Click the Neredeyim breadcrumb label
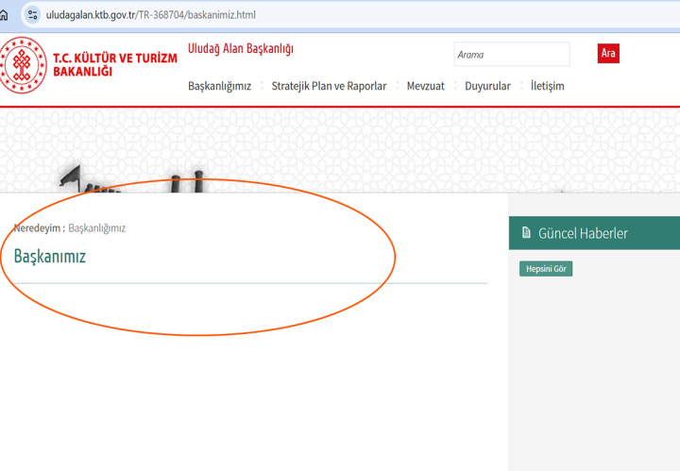The width and height of the screenshot is (680, 471). tap(39, 227)
